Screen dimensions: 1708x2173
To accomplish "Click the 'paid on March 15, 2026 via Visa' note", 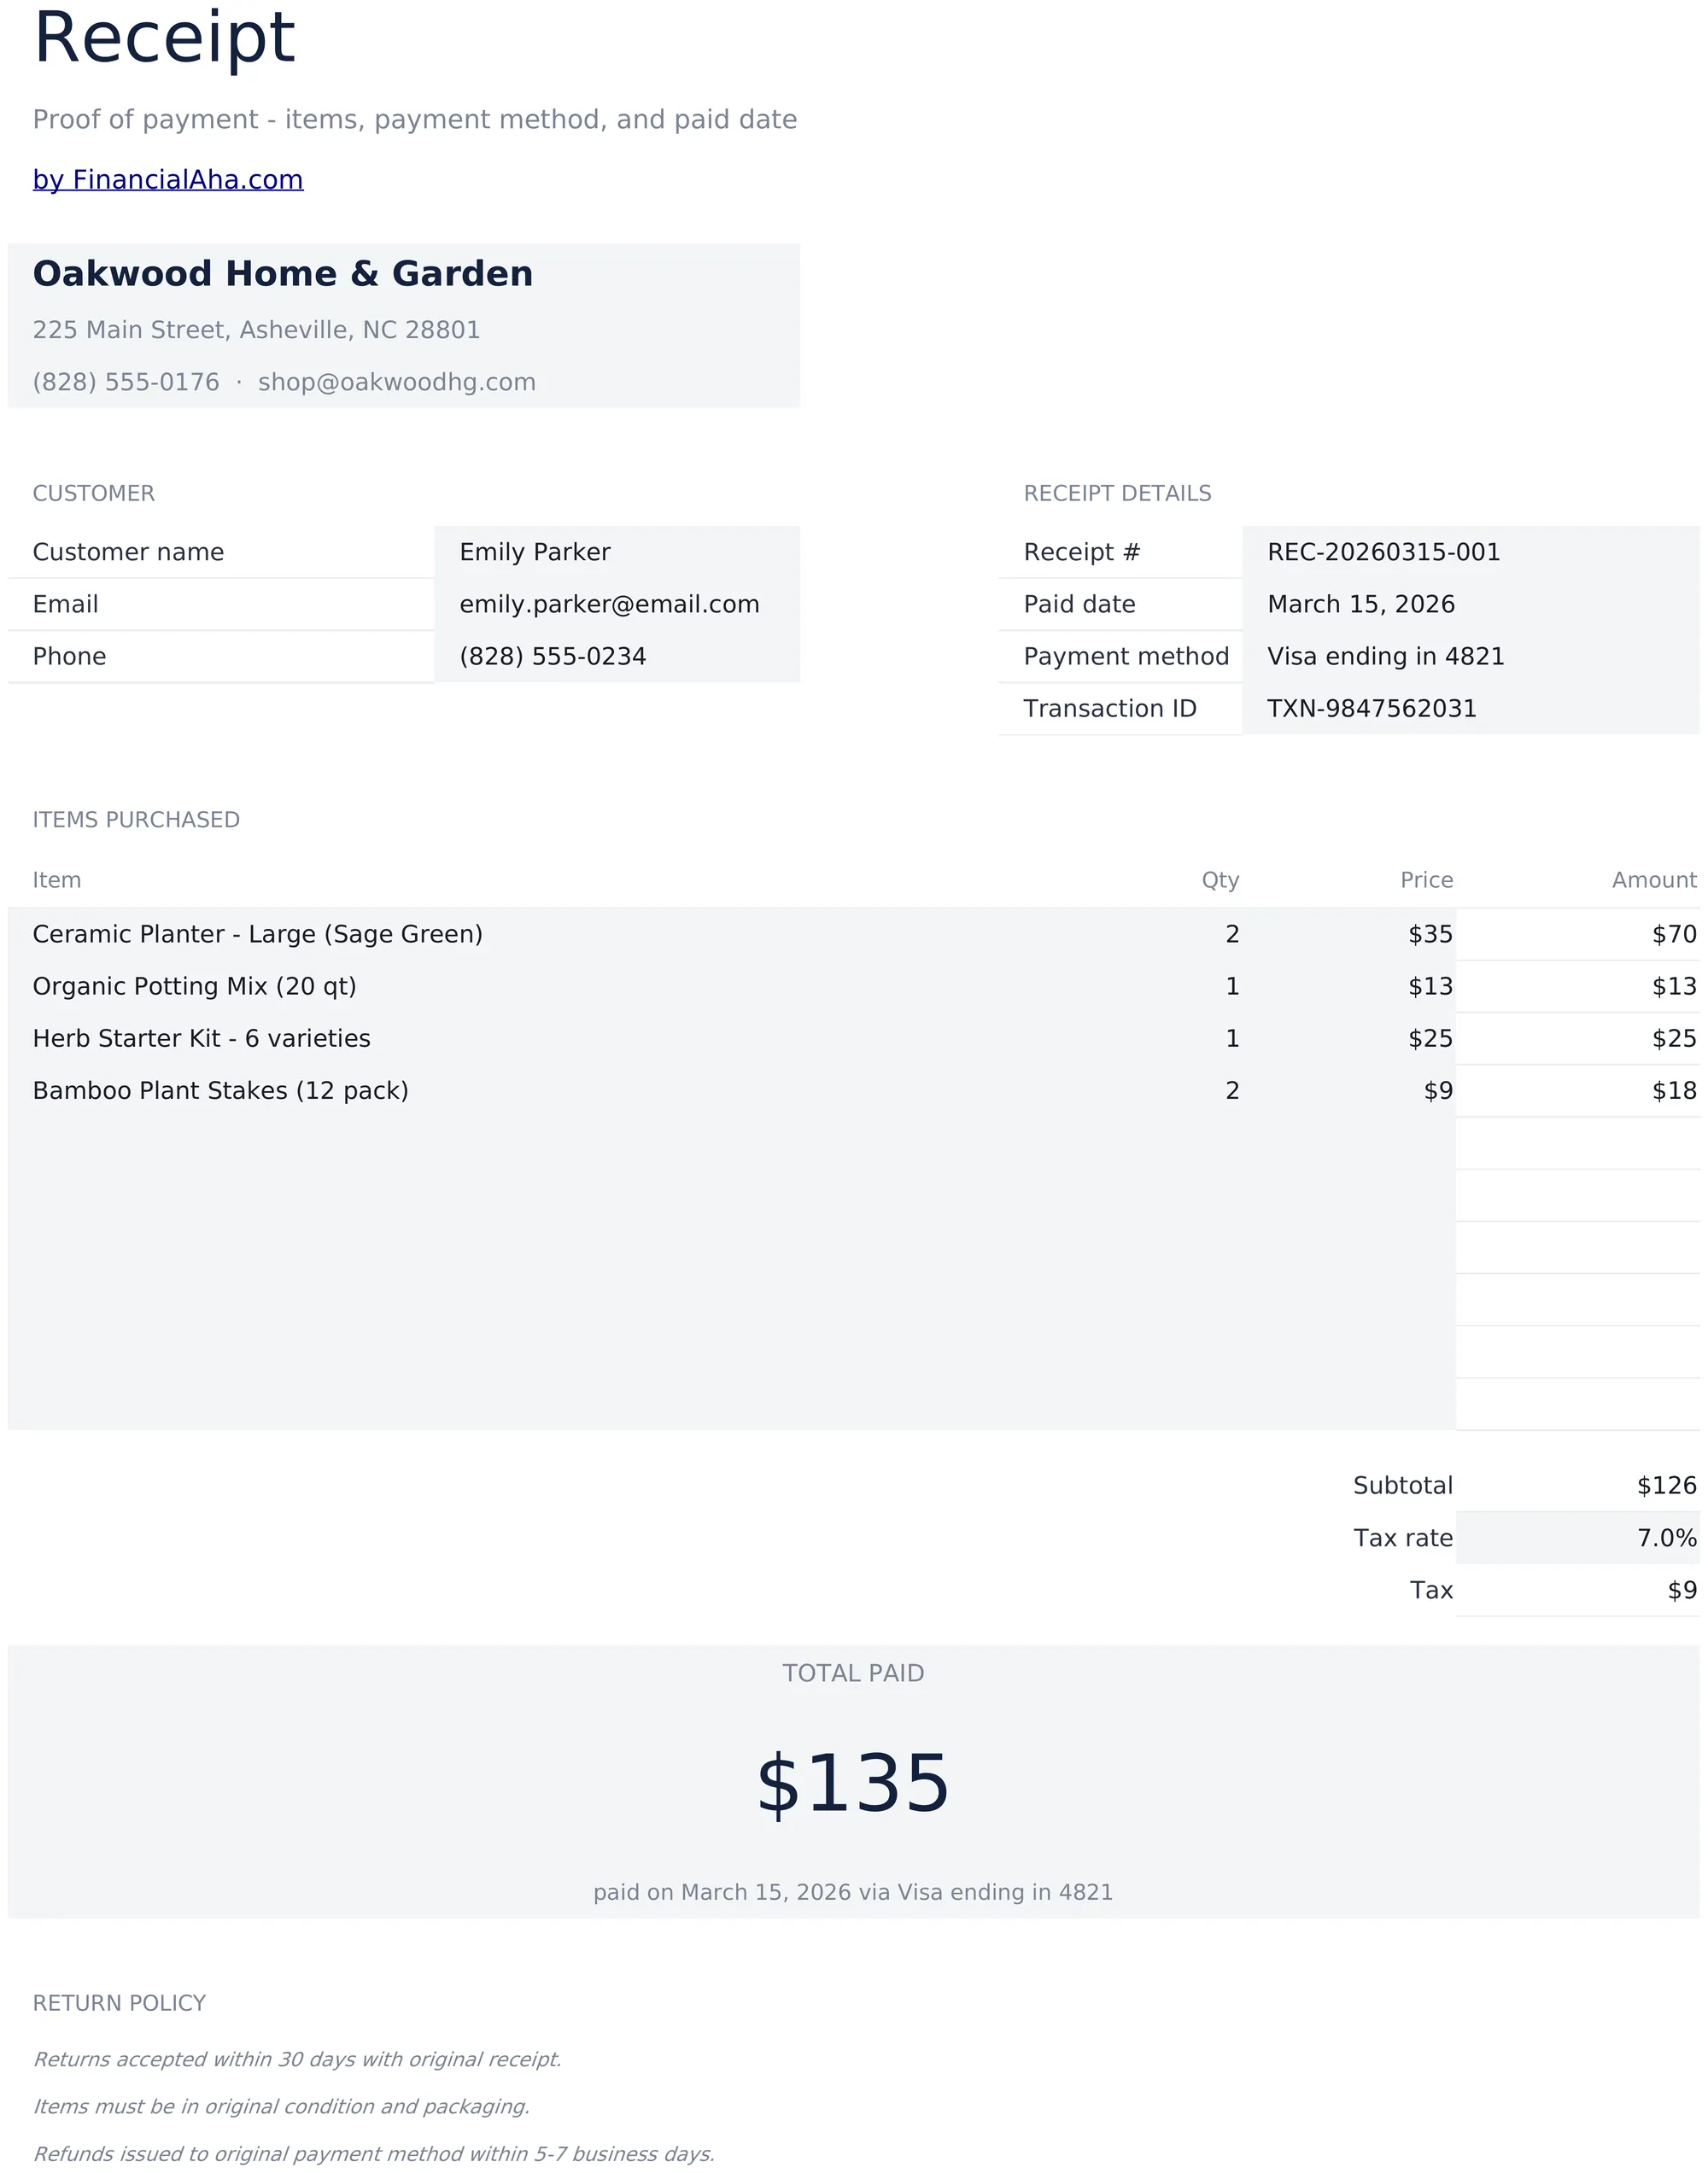I will [x=853, y=1892].
